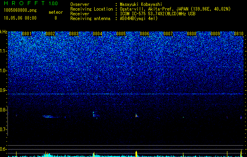Click the yellow power spike just before 0806
Screen dimensions: 247x157
136,154
